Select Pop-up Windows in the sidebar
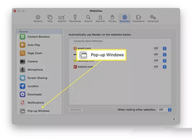This screenshot has height=140, width=192. pyautogui.click(x=38, y=111)
